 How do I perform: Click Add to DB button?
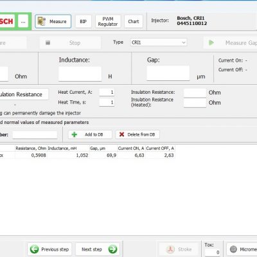pyautogui.click(x=90, y=134)
